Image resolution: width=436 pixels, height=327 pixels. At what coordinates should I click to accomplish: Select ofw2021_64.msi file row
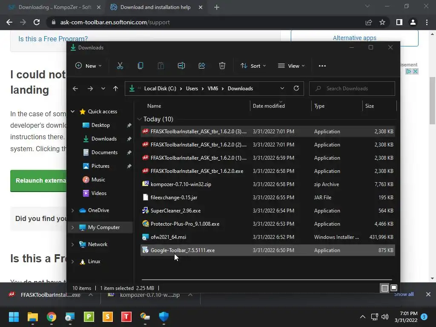pos(267,237)
